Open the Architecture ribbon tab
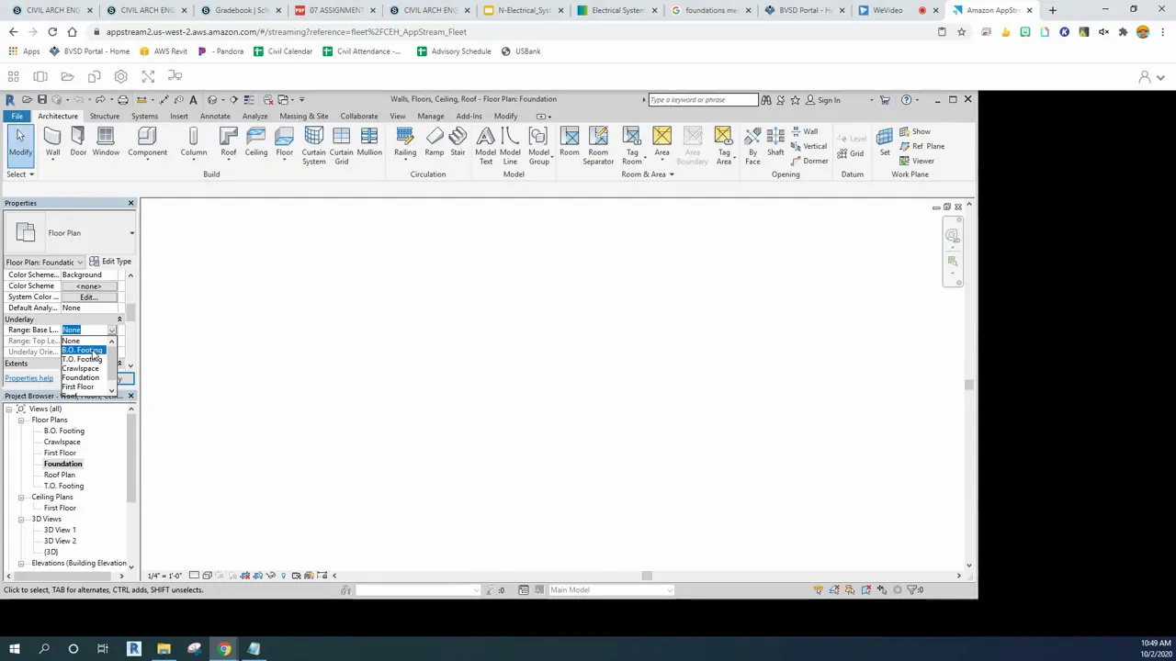 tap(58, 117)
